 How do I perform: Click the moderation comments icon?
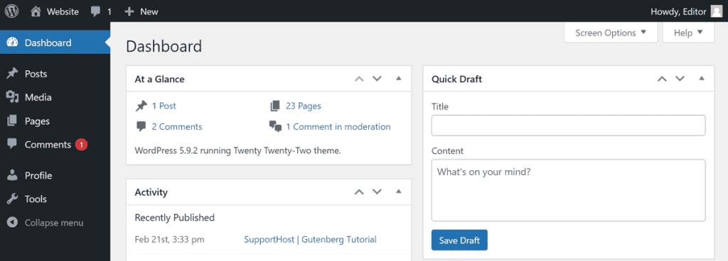click(x=275, y=127)
